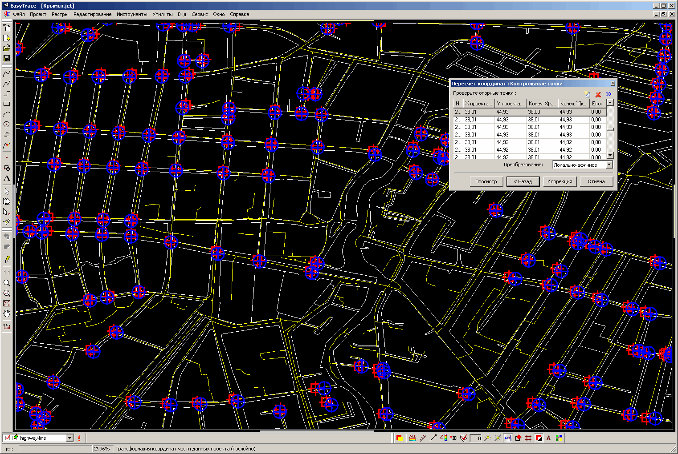Click the Z rainbow elevation icon
This screenshot has width=678, height=454.
[443, 438]
